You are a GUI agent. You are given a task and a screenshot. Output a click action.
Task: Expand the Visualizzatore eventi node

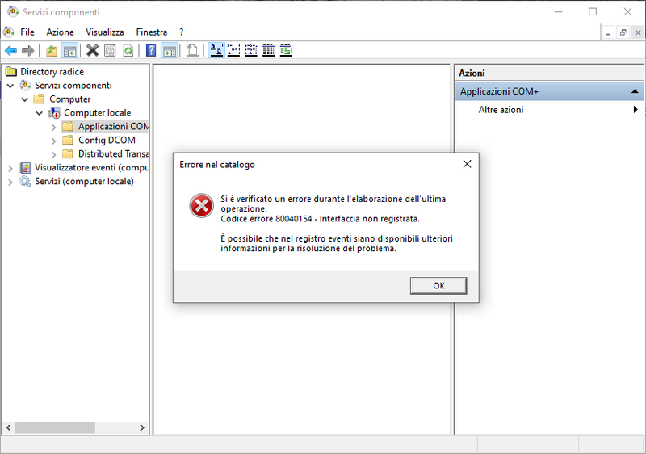tap(10, 168)
